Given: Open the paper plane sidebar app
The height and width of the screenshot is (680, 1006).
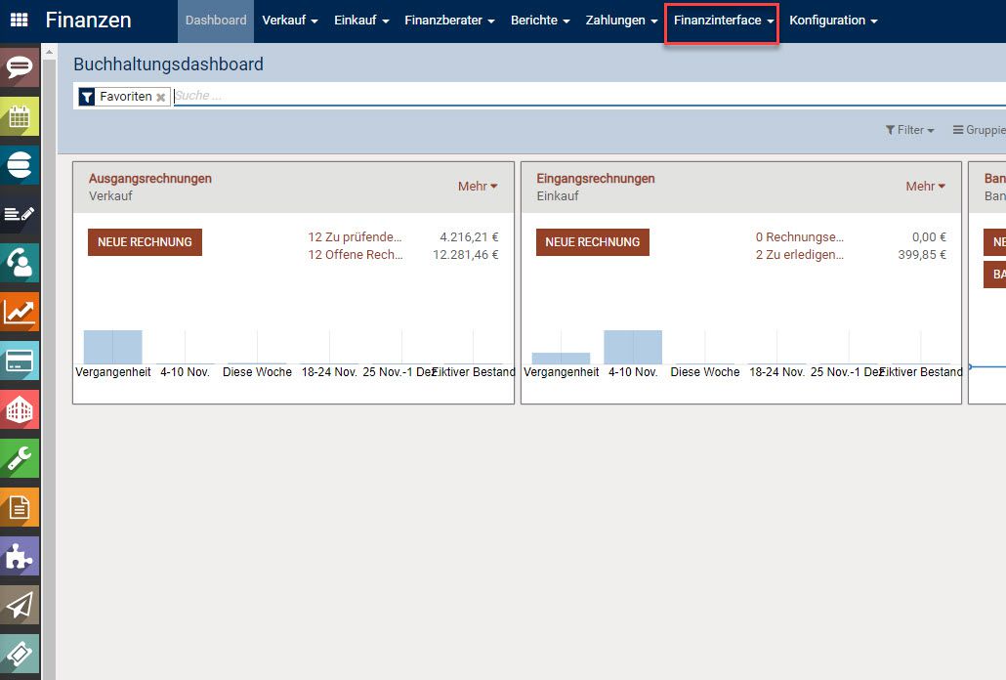Looking at the screenshot, I should (x=20, y=605).
